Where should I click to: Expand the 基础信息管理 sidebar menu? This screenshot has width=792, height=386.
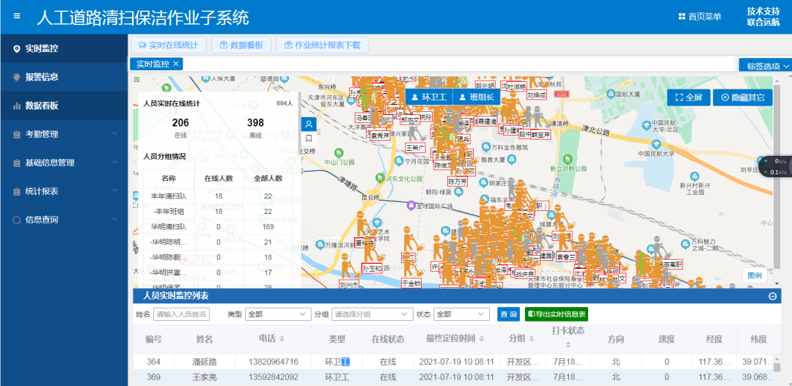(64, 163)
